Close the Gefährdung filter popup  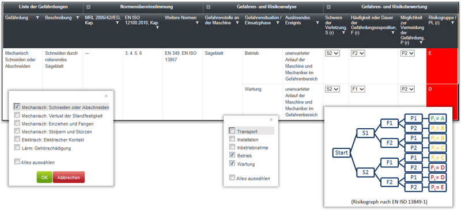pos(106,95)
